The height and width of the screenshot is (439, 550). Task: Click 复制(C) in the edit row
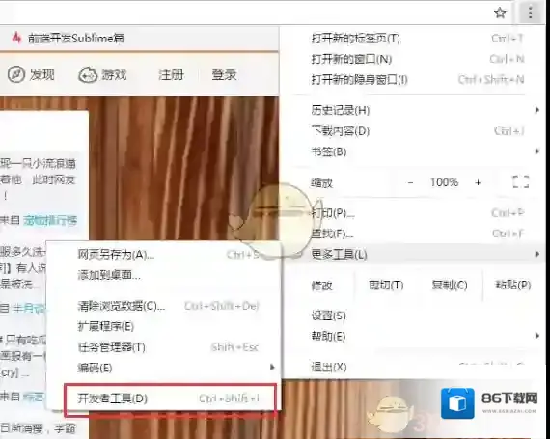450,285
